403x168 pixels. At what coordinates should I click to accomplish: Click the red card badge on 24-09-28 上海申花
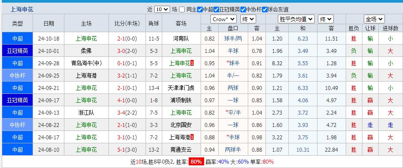click(192, 63)
